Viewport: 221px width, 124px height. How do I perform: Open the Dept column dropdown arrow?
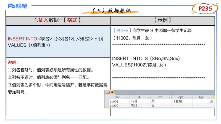pos(190,97)
